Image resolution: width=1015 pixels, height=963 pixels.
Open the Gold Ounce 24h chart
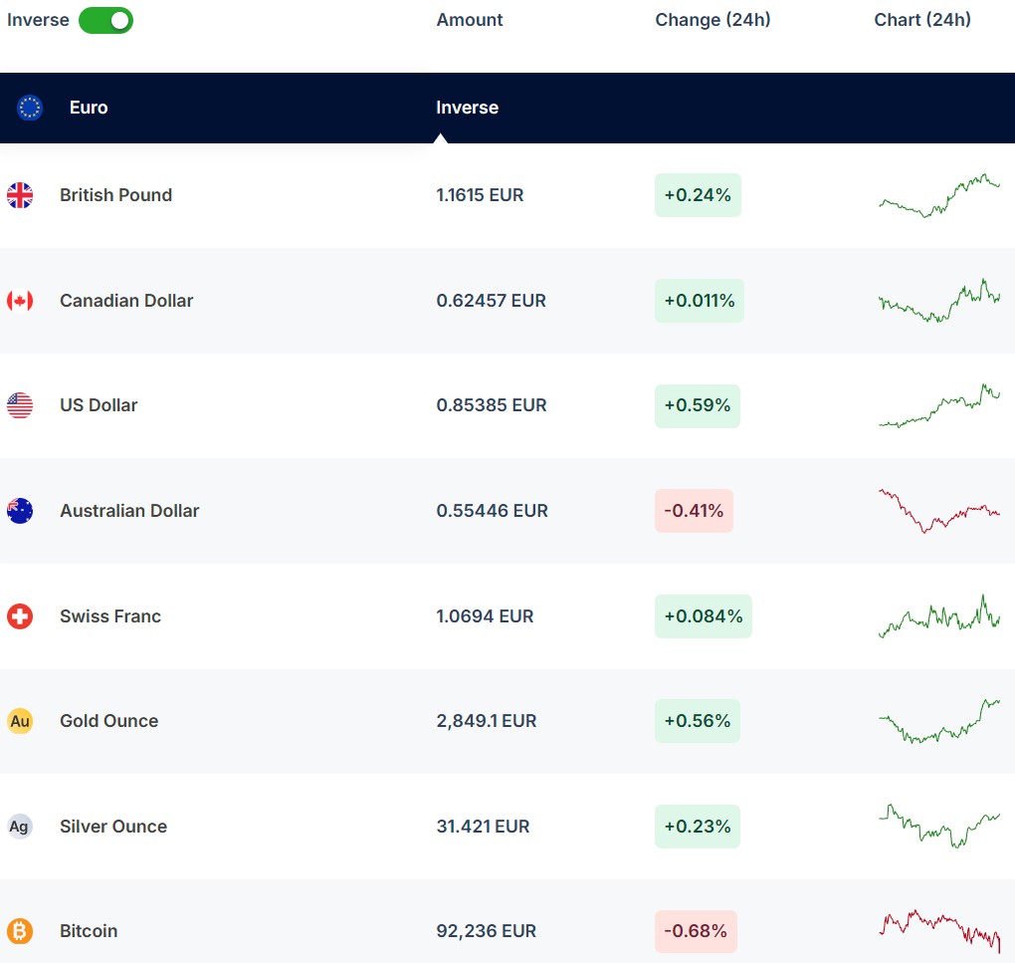click(939, 721)
